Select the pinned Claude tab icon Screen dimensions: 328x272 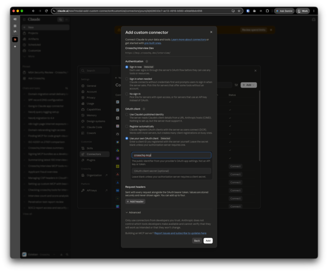tap(15, 39)
